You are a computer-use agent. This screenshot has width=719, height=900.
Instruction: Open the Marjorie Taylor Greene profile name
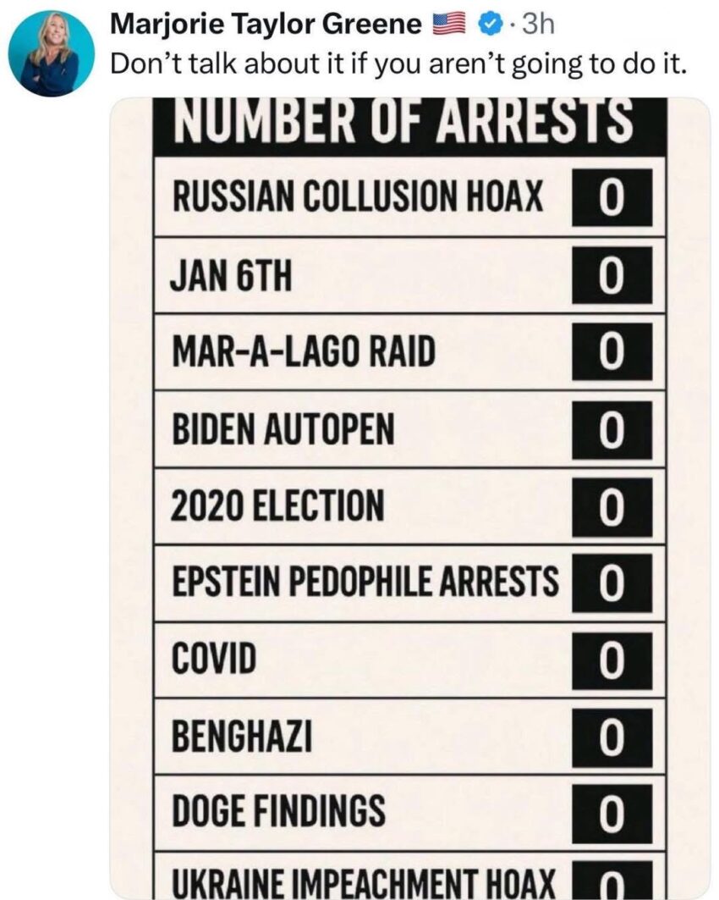tap(266, 25)
